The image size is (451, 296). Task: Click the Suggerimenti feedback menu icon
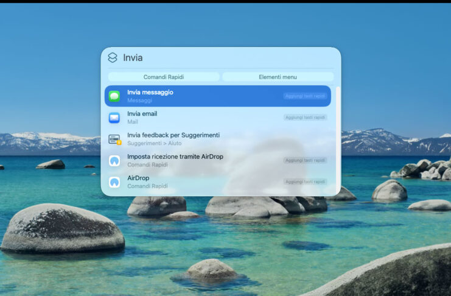point(114,139)
